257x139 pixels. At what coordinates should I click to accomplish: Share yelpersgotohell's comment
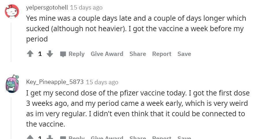tap(138, 54)
